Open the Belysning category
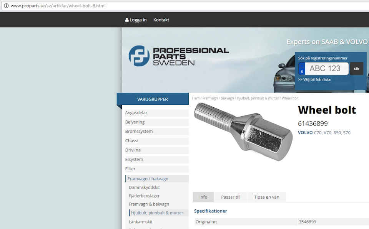Viewport: 369px width, 229px height. pyautogui.click(x=157, y=122)
